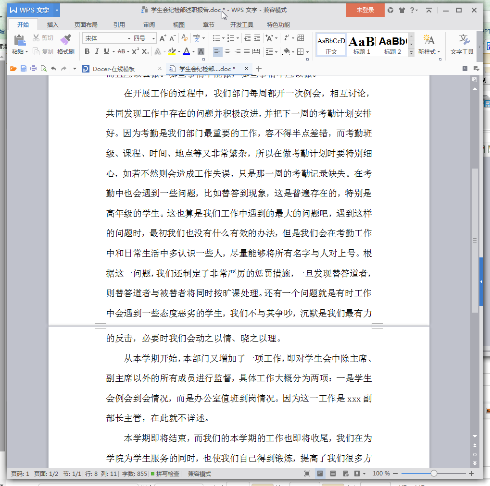Switch to outline view in status bar
Screen dimensions: 490x486
(x=333, y=474)
